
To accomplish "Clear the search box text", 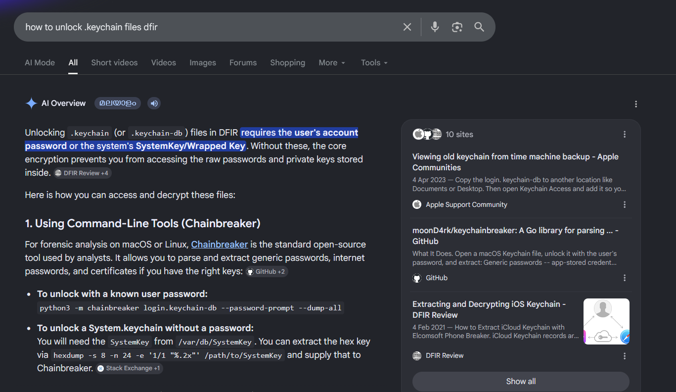I will click(x=407, y=27).
